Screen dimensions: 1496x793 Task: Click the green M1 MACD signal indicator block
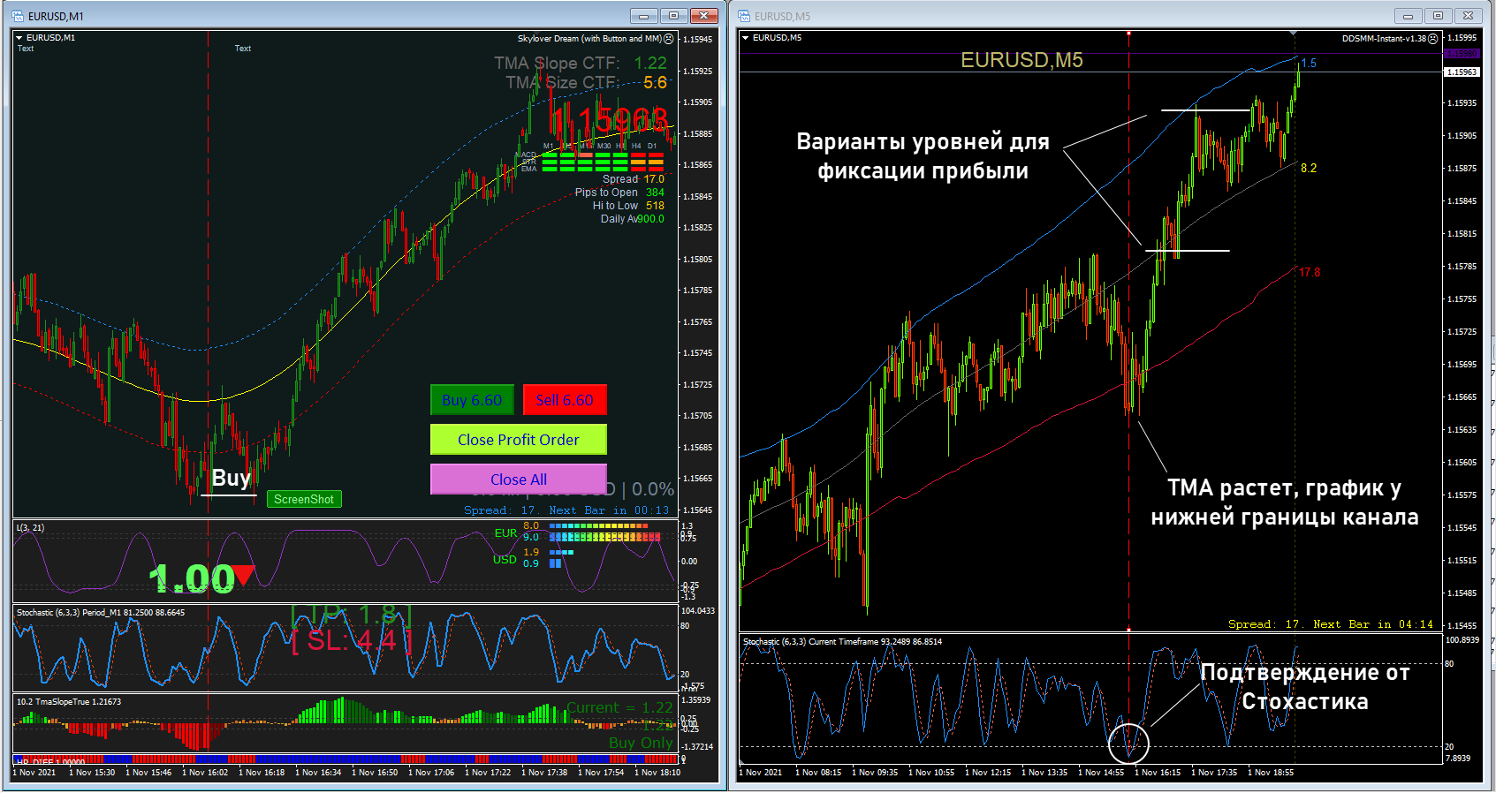pos(550,155)
